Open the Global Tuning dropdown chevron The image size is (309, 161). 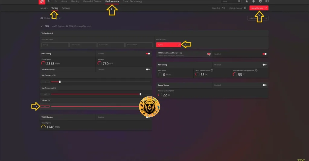point(60,18)
